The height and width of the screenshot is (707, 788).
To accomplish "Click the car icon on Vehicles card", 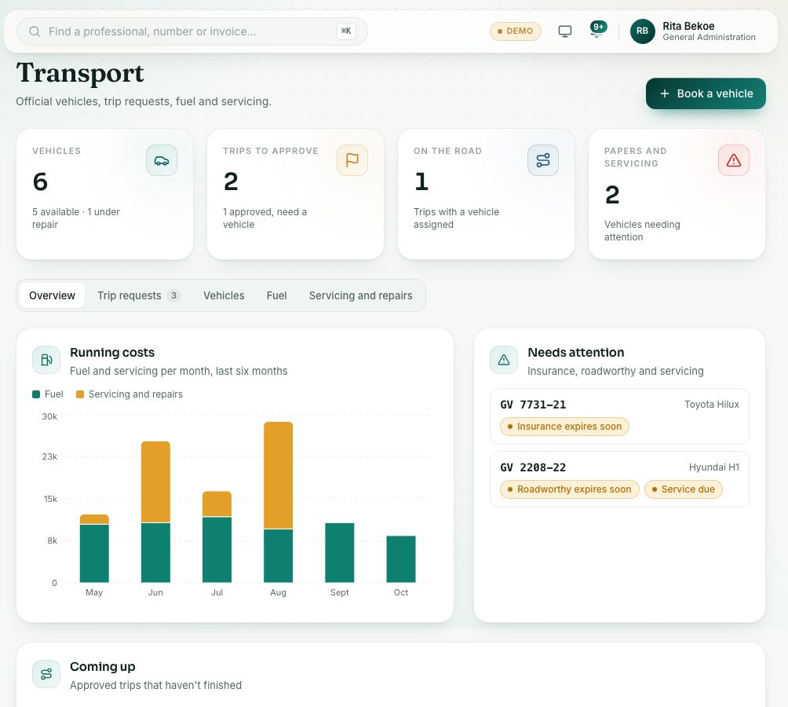I will click(162, 160).
